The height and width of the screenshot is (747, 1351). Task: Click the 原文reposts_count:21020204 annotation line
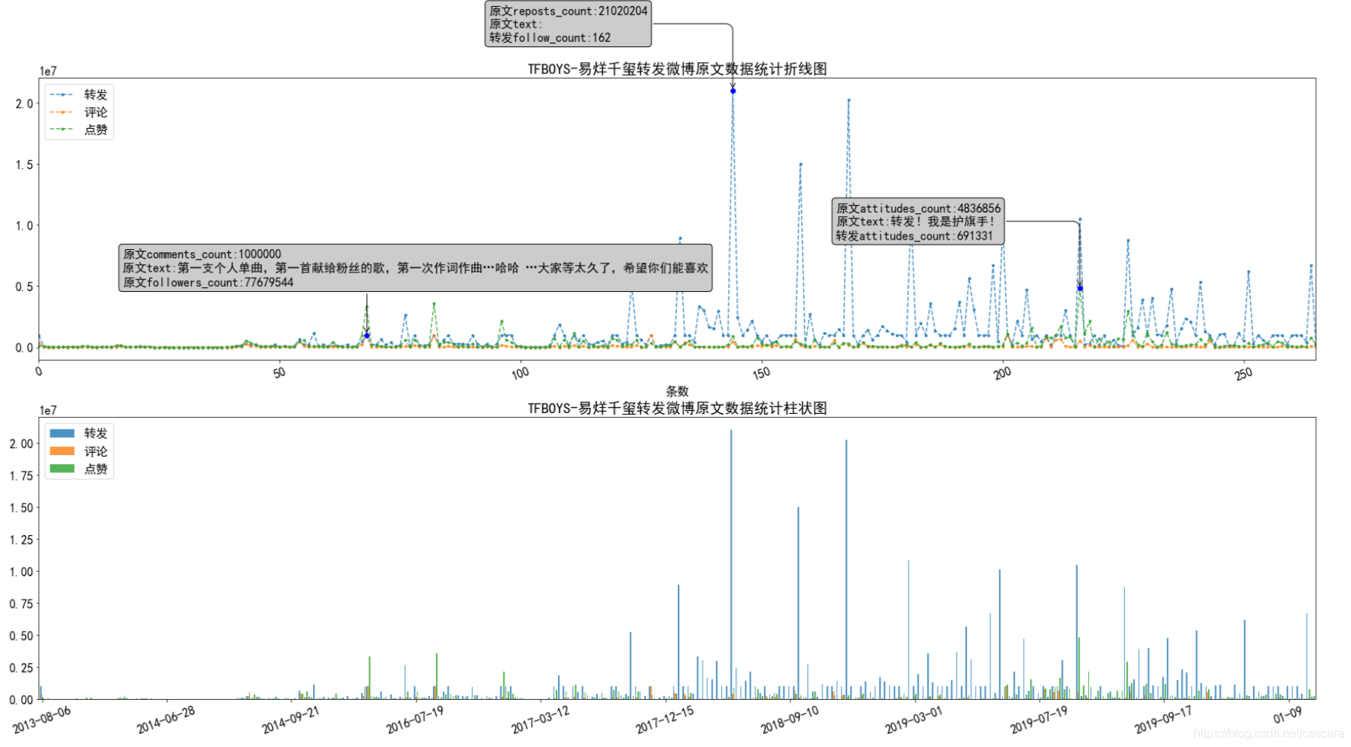click(x=568, y=11)
